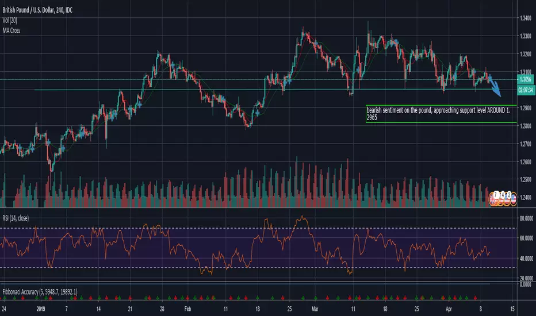Viewport: 536px width, 316px height.
Task: Open the event badge numbered 7
Action: pos(496,195)
